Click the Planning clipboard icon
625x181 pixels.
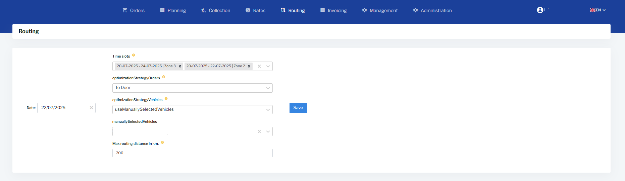pyautogui.click(x=162, y=10)
